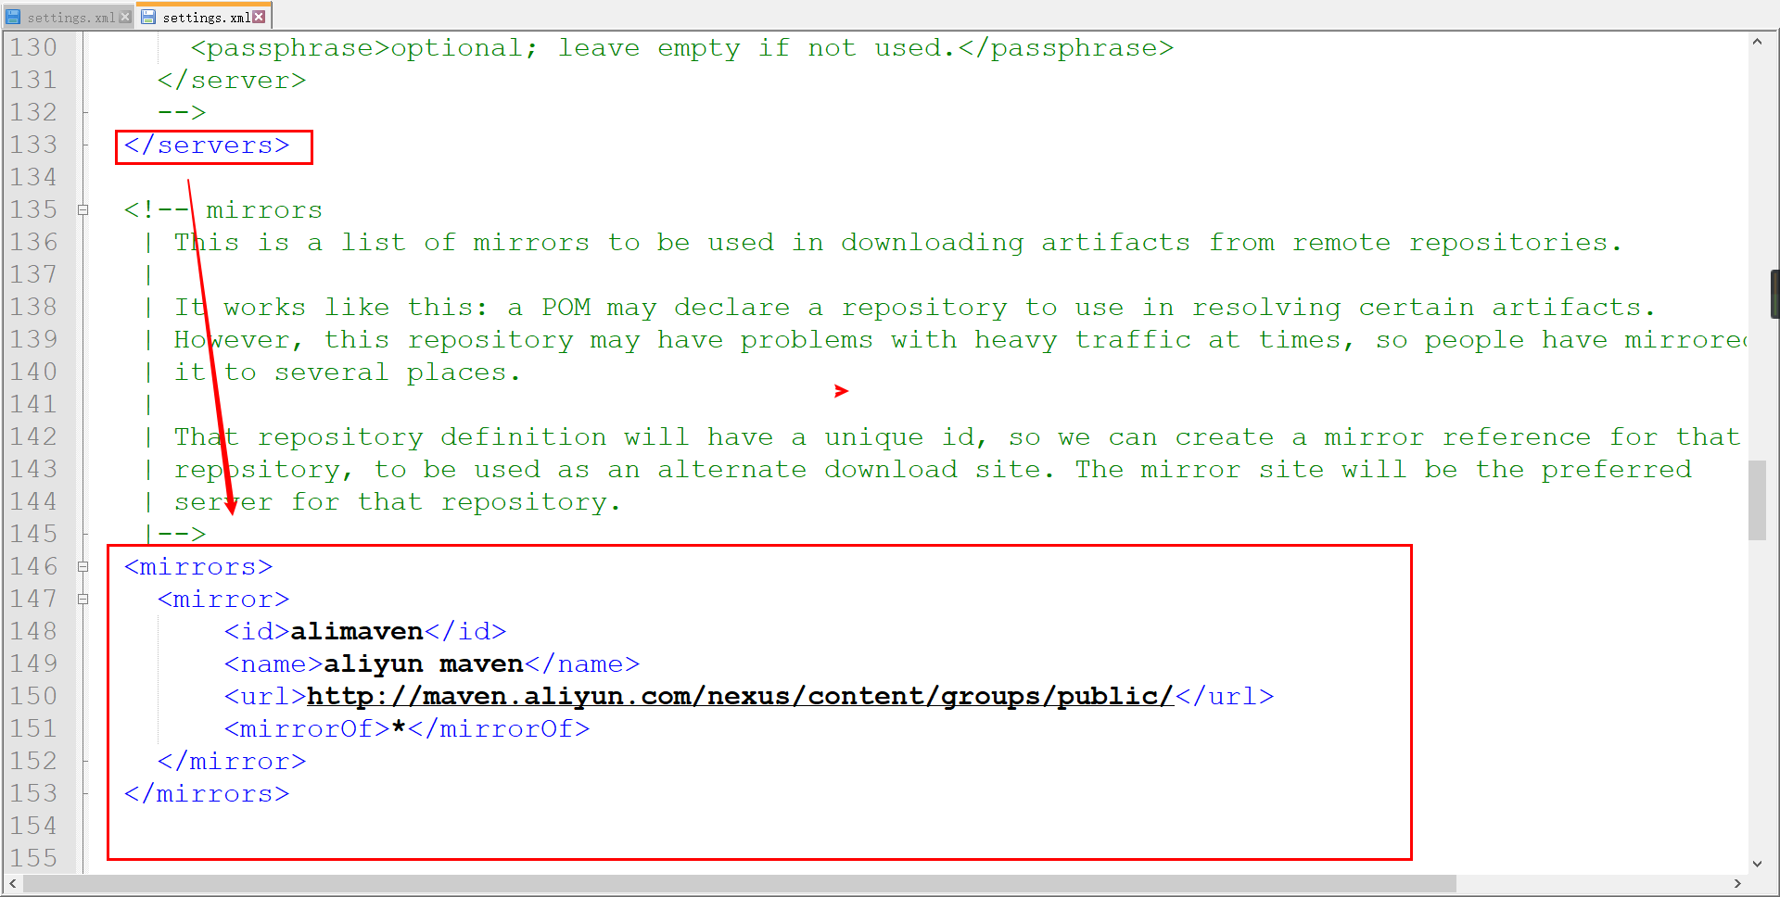The height and width of the screenshot is (897, 1780).
Task: Click the </passphrase> closing tag
Action: click(1066, 48)
